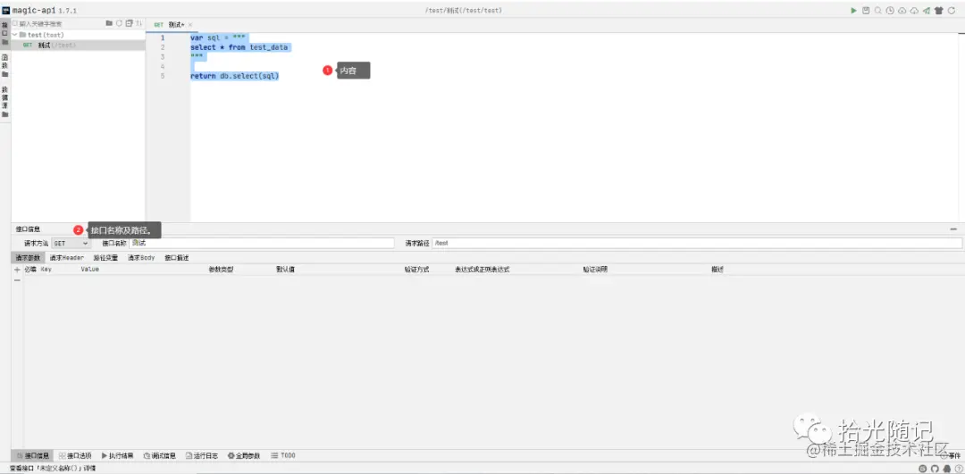The height and width of the screenshot is (474, 965).
Task: Click the '必填' column header
Action: point(30,270)
